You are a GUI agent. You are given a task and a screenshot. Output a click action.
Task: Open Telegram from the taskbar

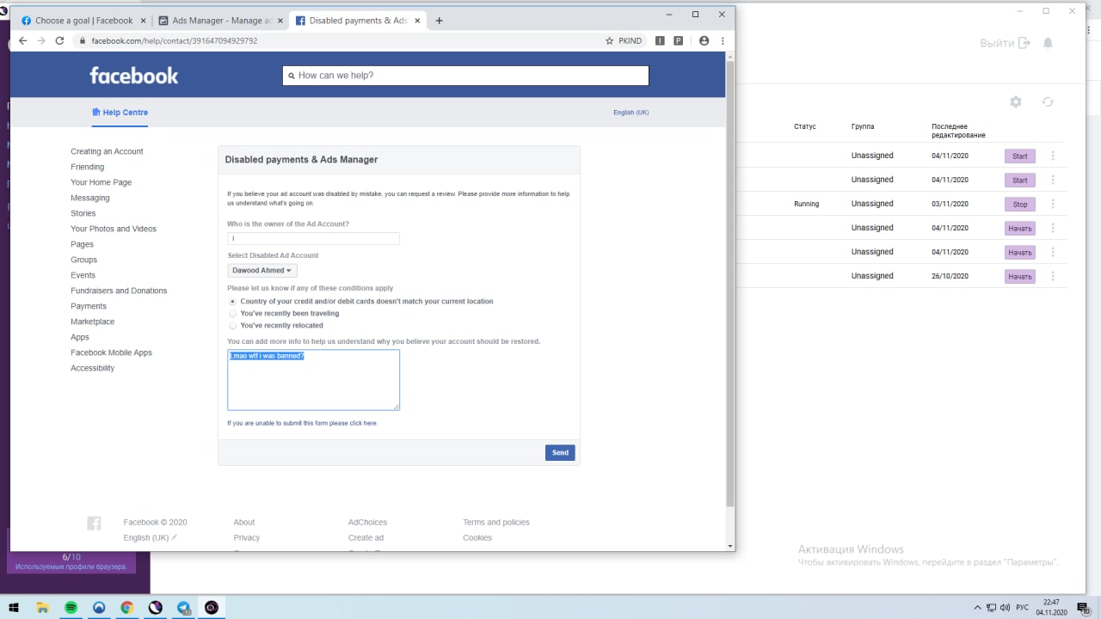click(x=183, y=607)
